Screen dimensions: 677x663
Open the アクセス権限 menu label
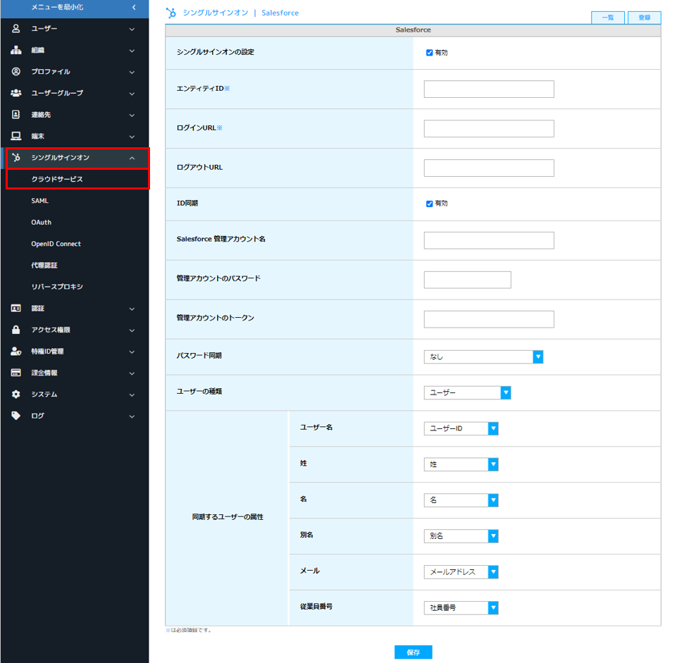click(x=51, y=330)
